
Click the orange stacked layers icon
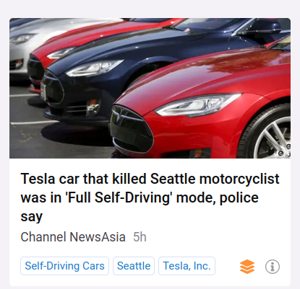point(247,267)
